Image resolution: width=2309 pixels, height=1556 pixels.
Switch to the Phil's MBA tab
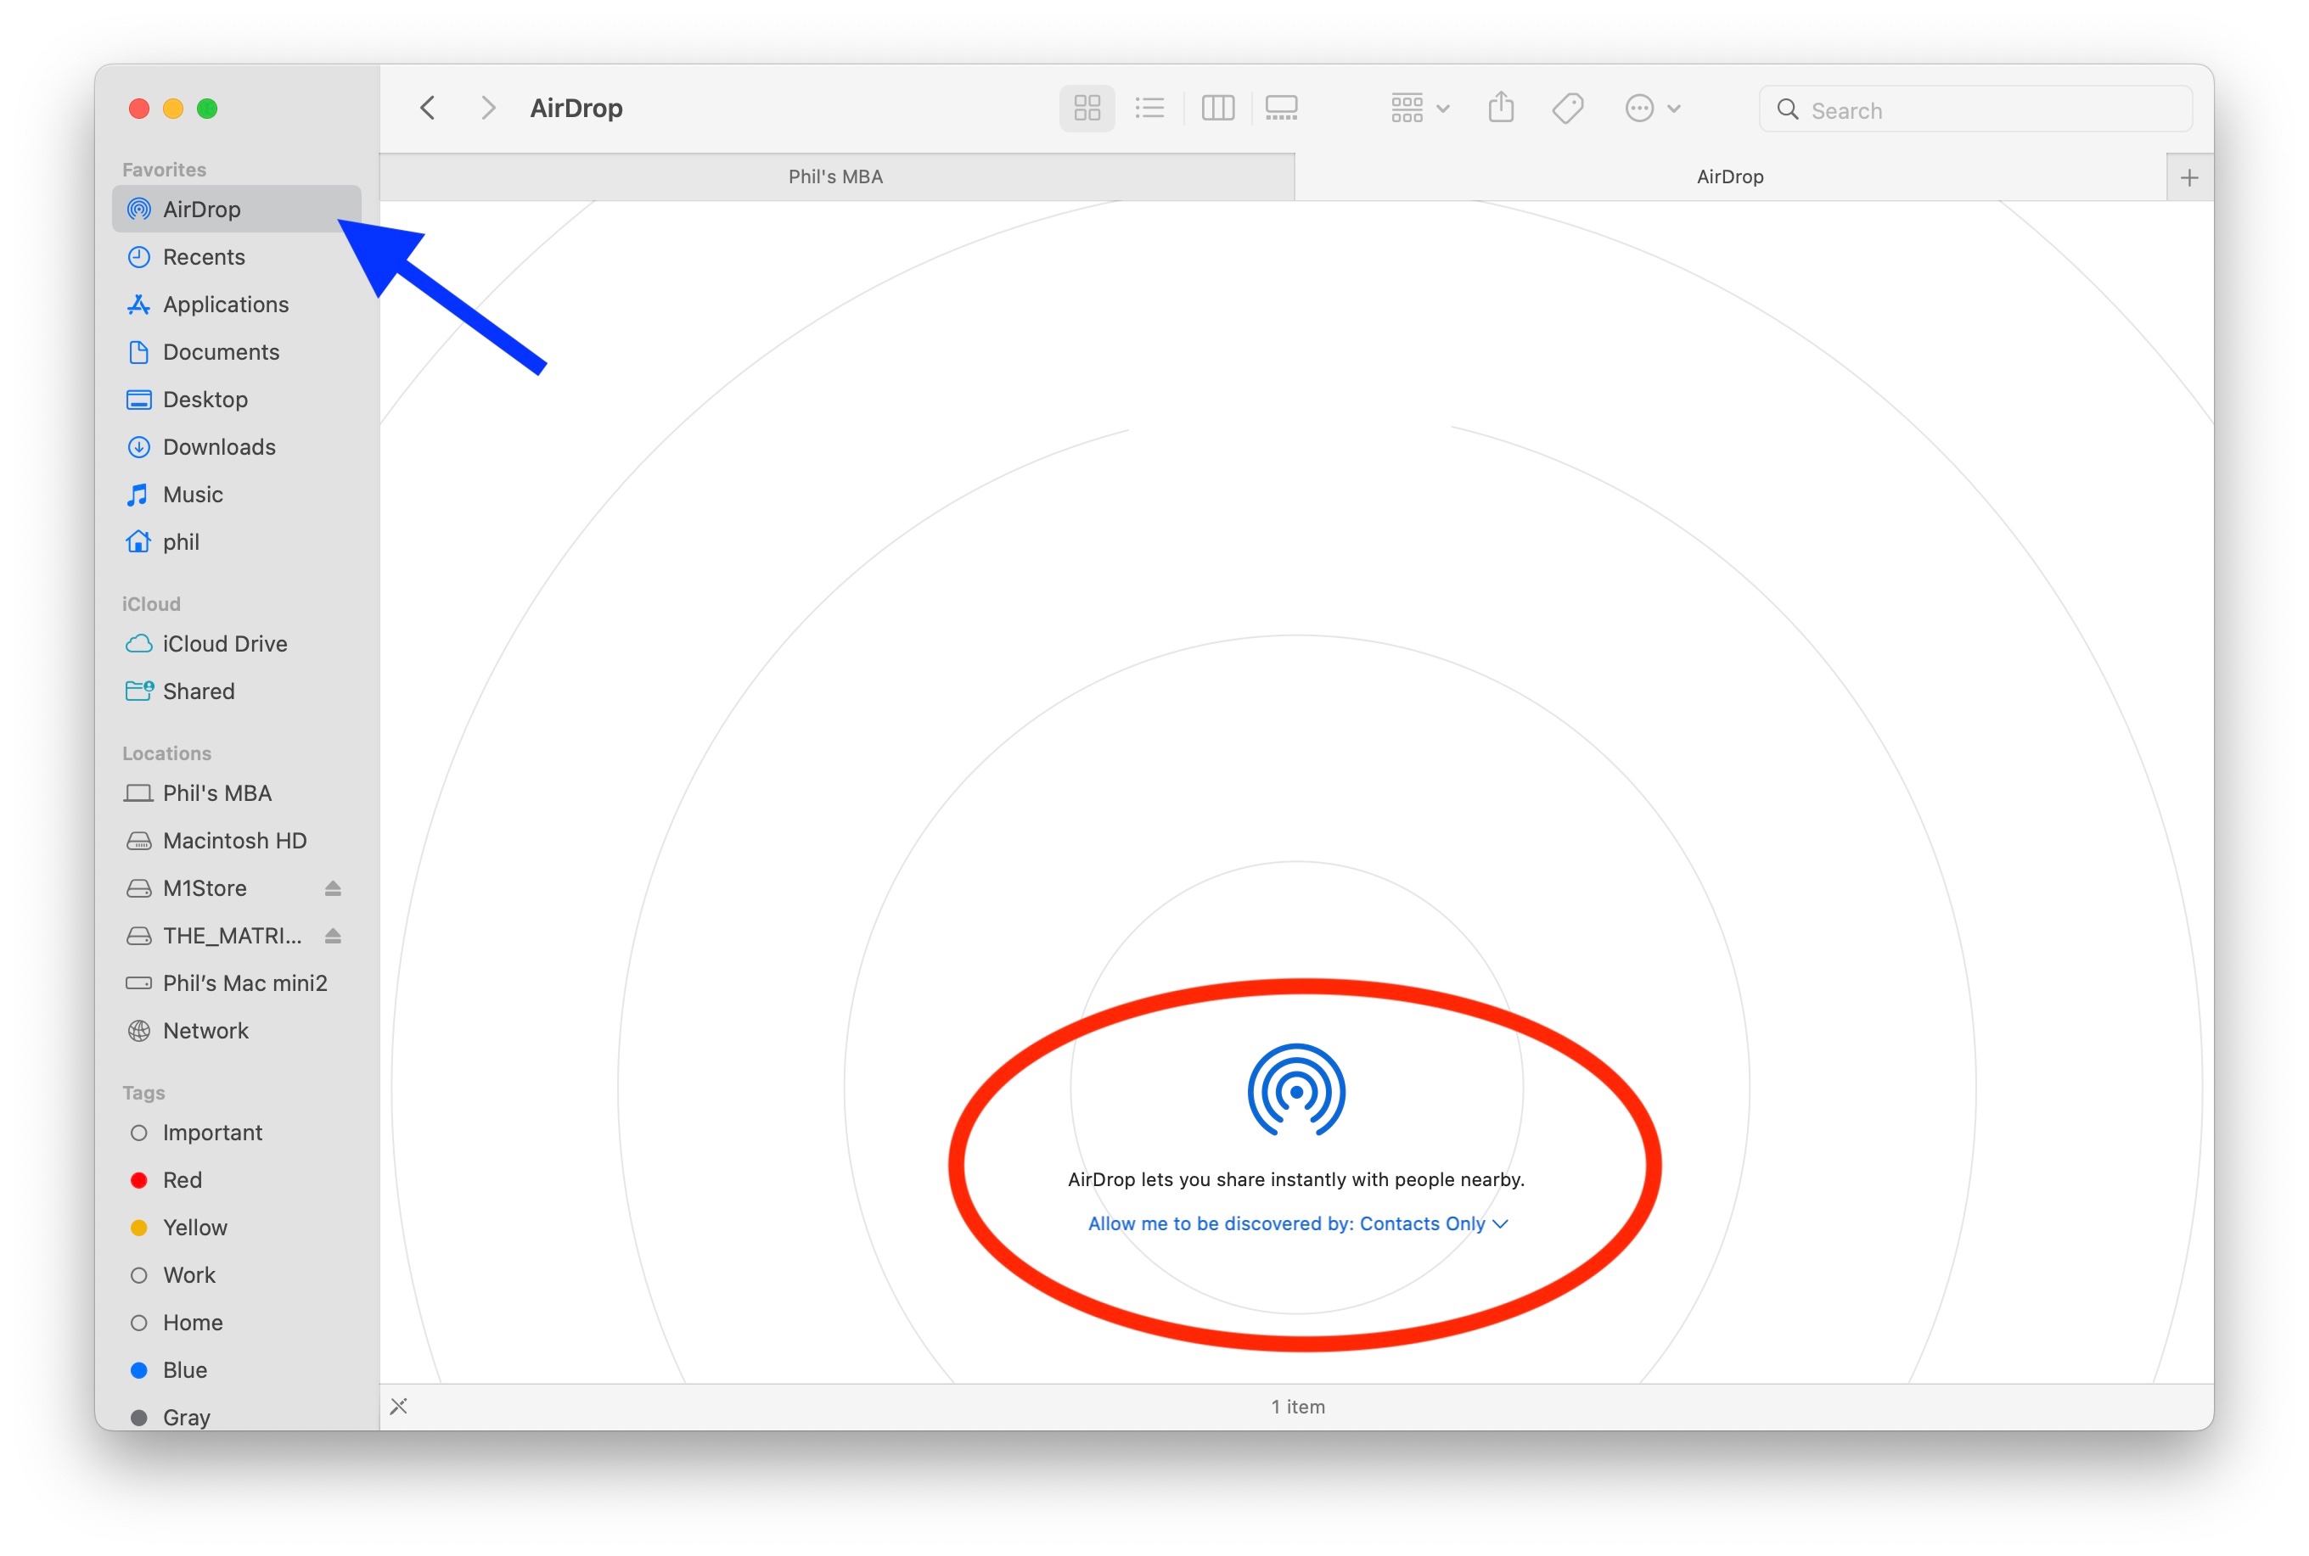(x=836, y=176)
